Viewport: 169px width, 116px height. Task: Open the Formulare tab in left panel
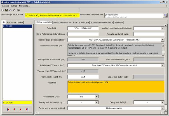12,22
